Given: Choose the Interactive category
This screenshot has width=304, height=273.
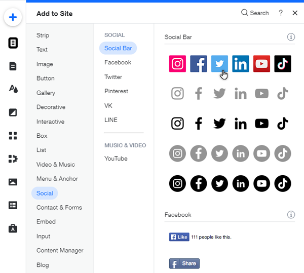Looking at the screenshot, I should point(50,122).
